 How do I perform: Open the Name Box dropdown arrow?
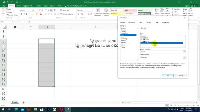(12, 22)
